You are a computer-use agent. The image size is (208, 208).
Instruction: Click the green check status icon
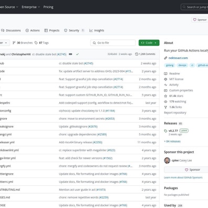(x=77, y=54)
